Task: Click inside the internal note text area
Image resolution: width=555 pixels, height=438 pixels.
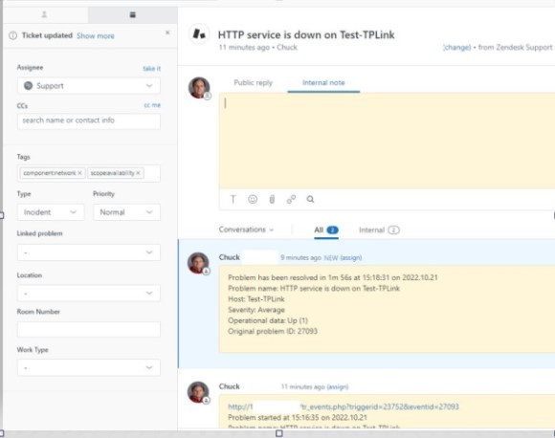Action: pyautogui.click(x=387, y=141)
